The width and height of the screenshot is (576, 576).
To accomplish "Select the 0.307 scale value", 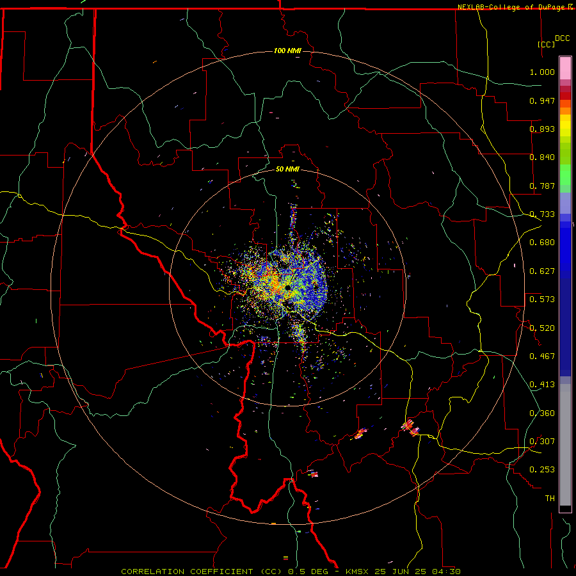I will pyautogui.click(x=542, y=442).
